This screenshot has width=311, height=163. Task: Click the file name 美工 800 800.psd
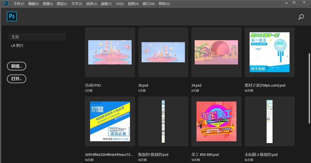205,154
